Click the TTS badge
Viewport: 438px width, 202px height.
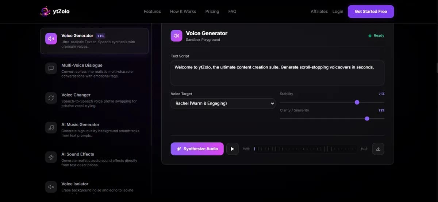pos(100,36)
